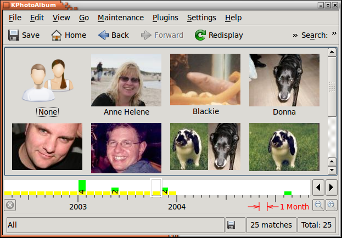The height and width of the screenshot is (238, 342).
Task: Click the 25 matches status button
Action: [x=270, y=225]
